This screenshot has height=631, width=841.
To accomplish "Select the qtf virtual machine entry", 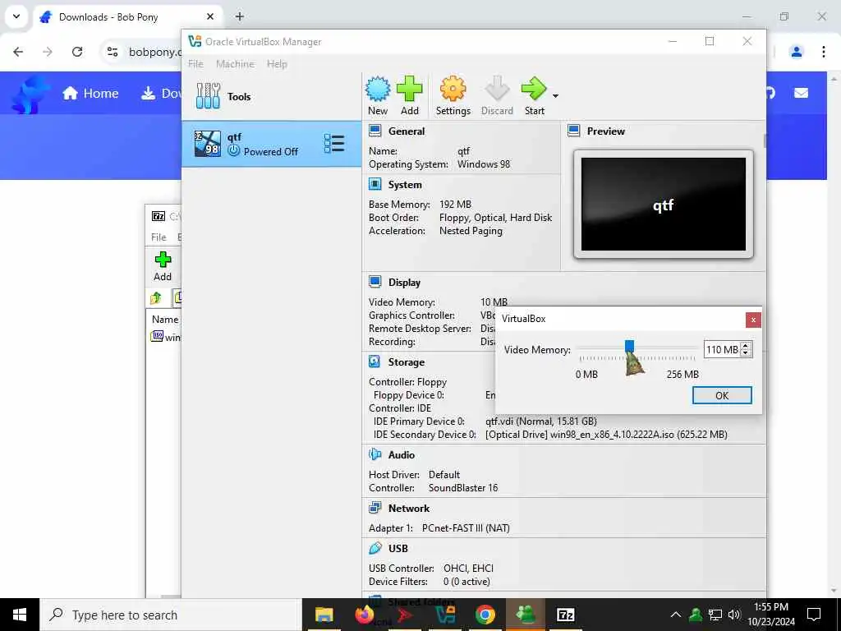I will 271,144.
